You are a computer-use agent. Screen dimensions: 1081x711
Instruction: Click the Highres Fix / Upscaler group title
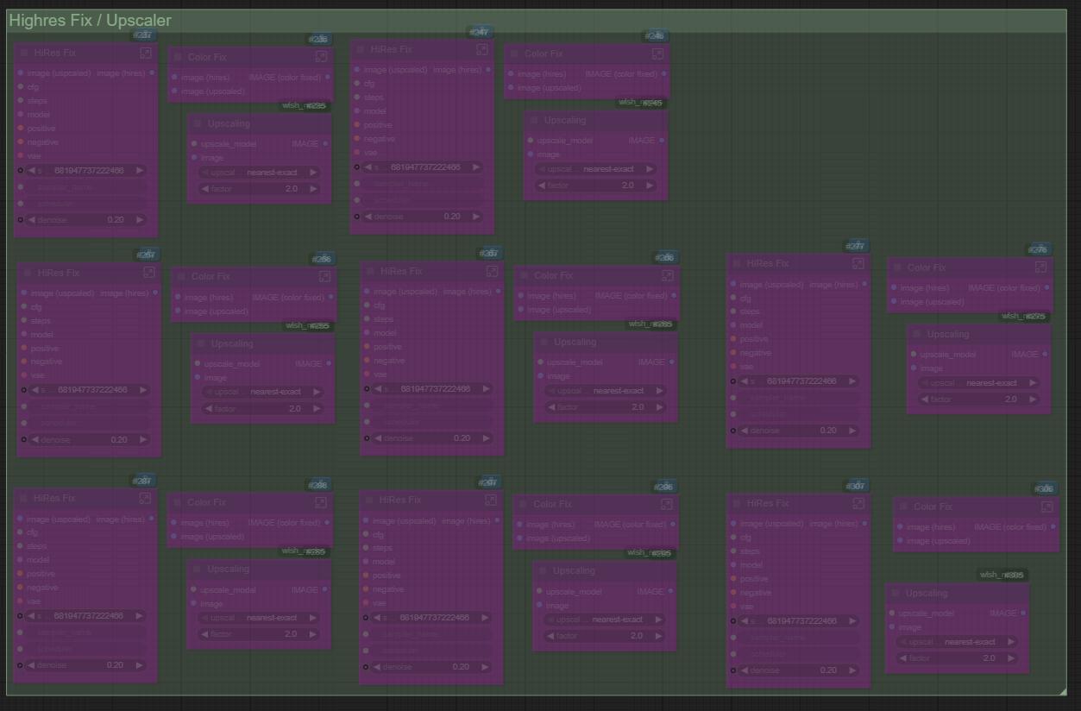[90, 21]
